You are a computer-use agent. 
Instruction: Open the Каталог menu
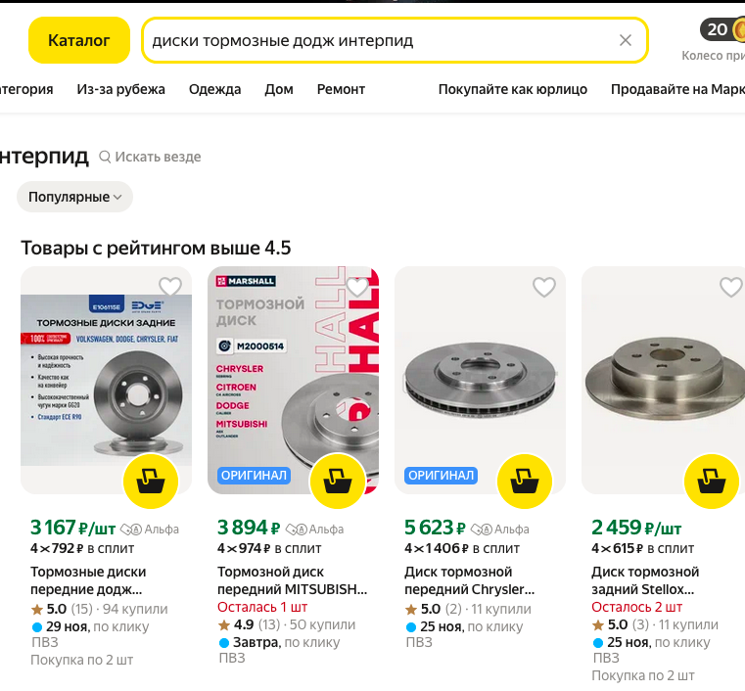79,41
